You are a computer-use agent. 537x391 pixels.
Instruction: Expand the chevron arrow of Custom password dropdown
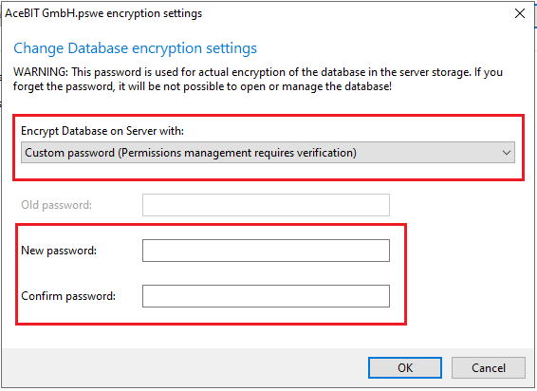[507, 153]
